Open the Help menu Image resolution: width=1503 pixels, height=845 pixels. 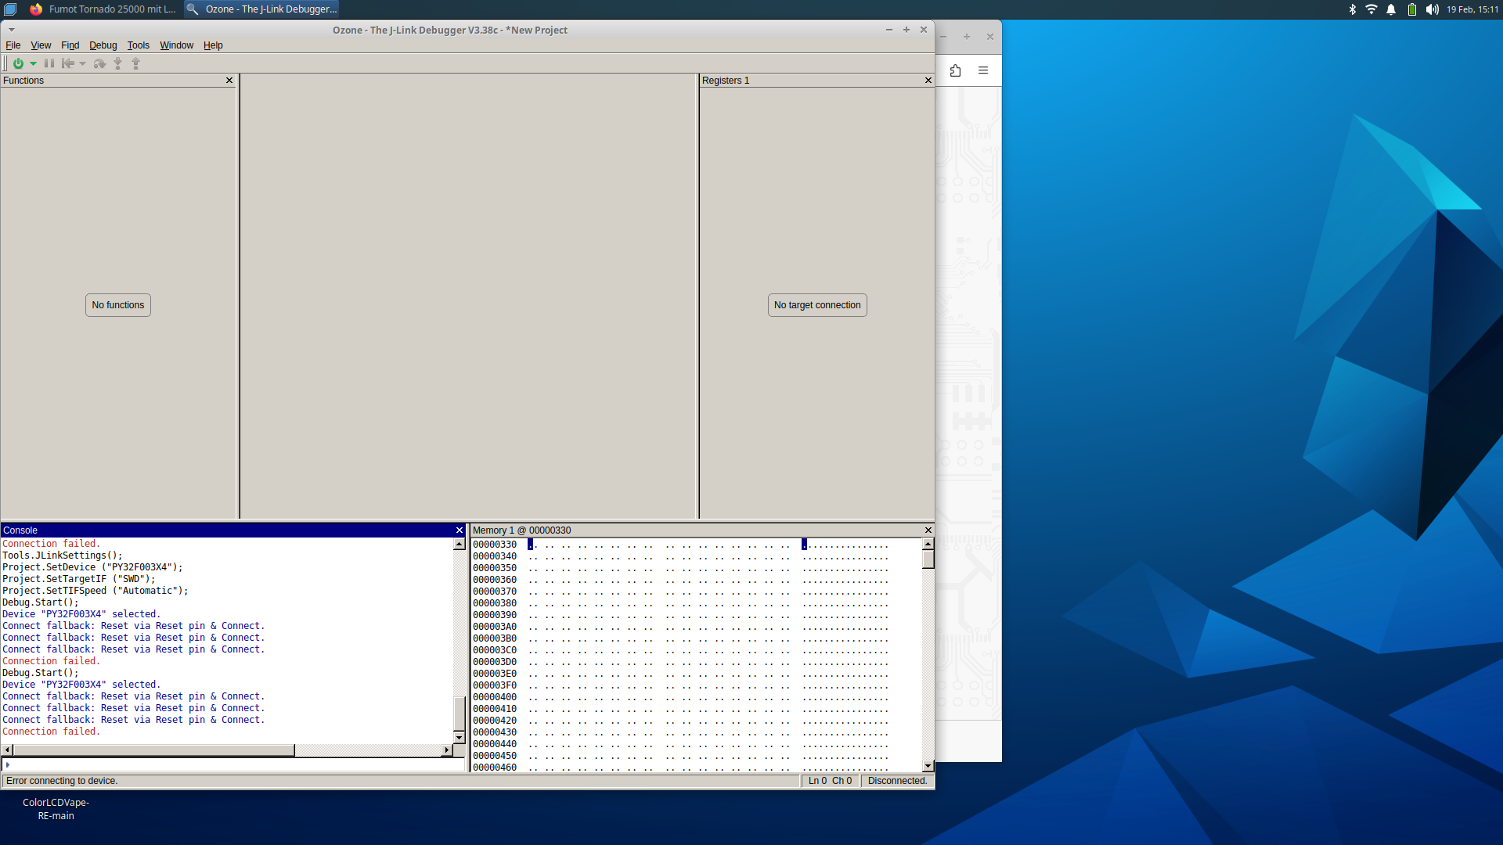(x=213, y=45)
